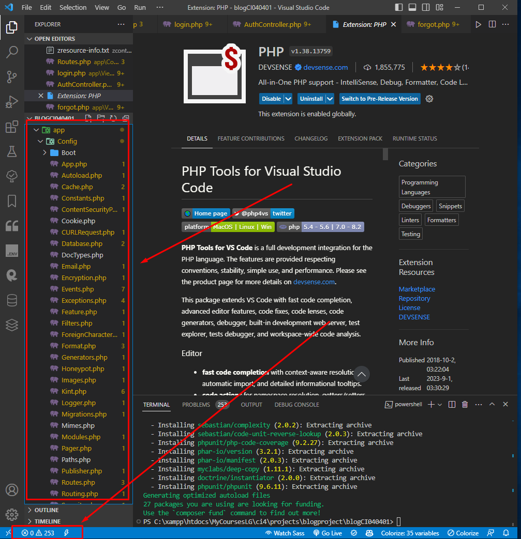Screen dimensions: 521x539
Task: Open the Run and Debug view
Action: [x=12, y=102]
